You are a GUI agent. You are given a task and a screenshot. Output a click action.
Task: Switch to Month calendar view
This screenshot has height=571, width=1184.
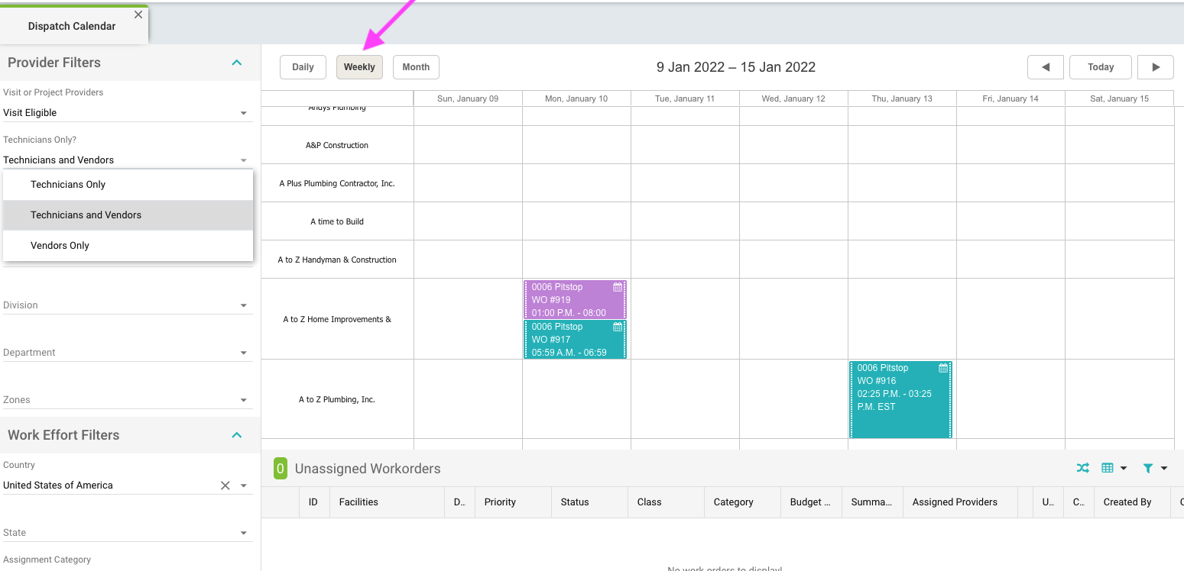[416, 67]
